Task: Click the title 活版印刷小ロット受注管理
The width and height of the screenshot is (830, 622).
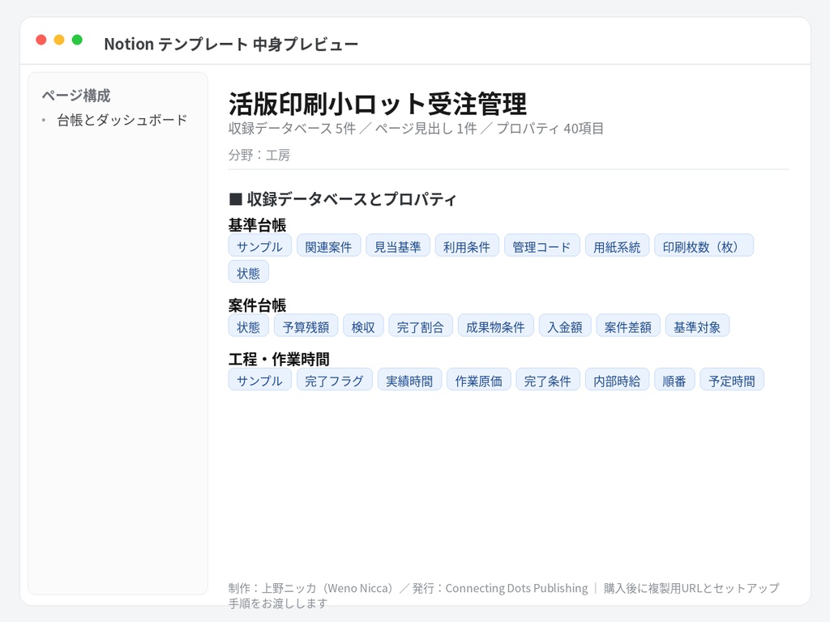Action: 378,104
